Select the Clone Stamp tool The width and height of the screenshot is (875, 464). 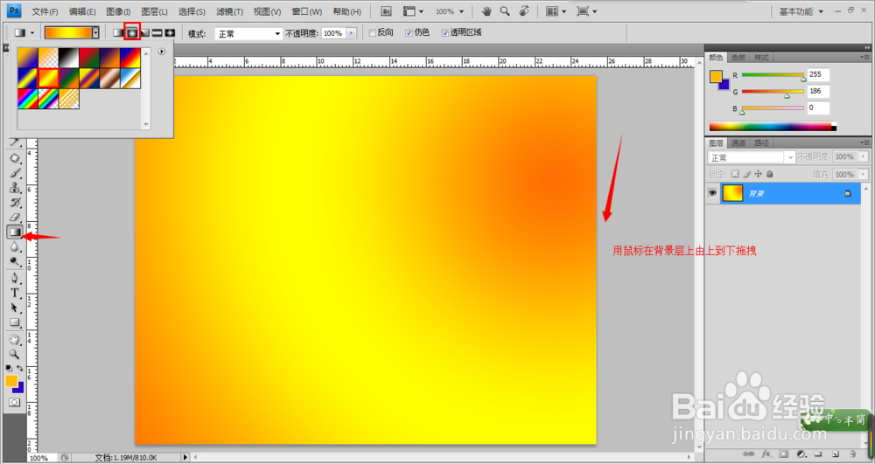(15, 188)
